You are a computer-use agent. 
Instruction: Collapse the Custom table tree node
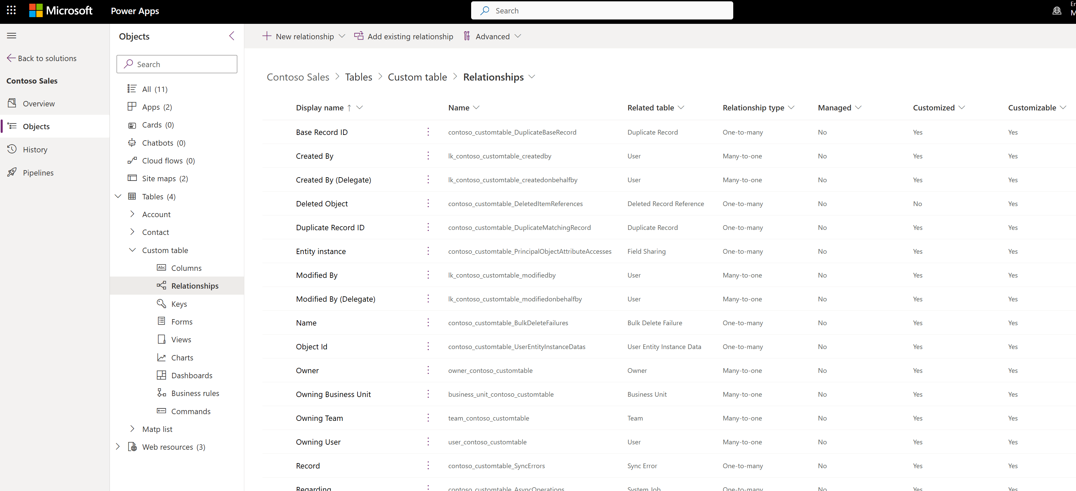131,250
